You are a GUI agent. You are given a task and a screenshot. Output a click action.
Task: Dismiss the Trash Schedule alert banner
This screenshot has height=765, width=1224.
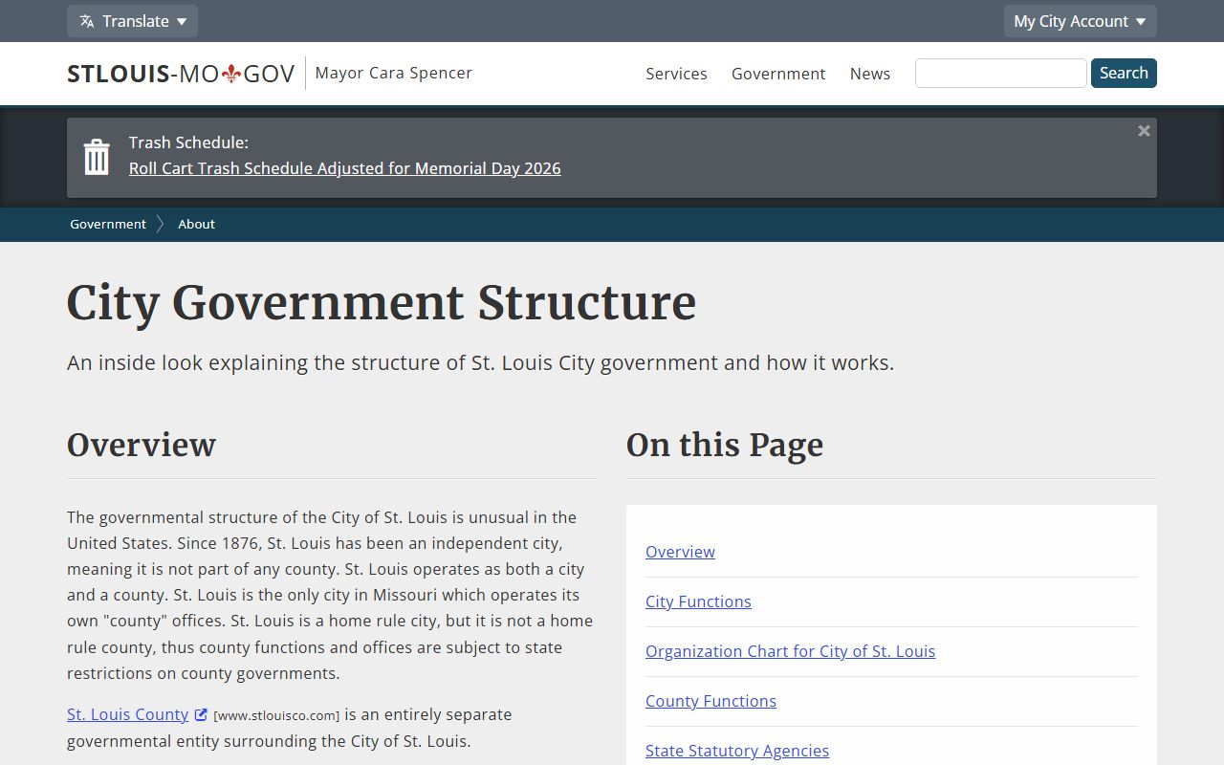point(1144,131)
